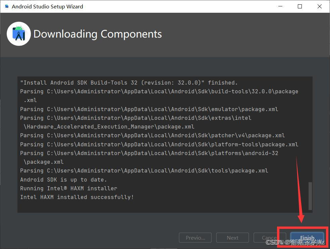This screenshot has width=330, height=249.
Task: Click the Cancel button
Action: tap(270, 238)
